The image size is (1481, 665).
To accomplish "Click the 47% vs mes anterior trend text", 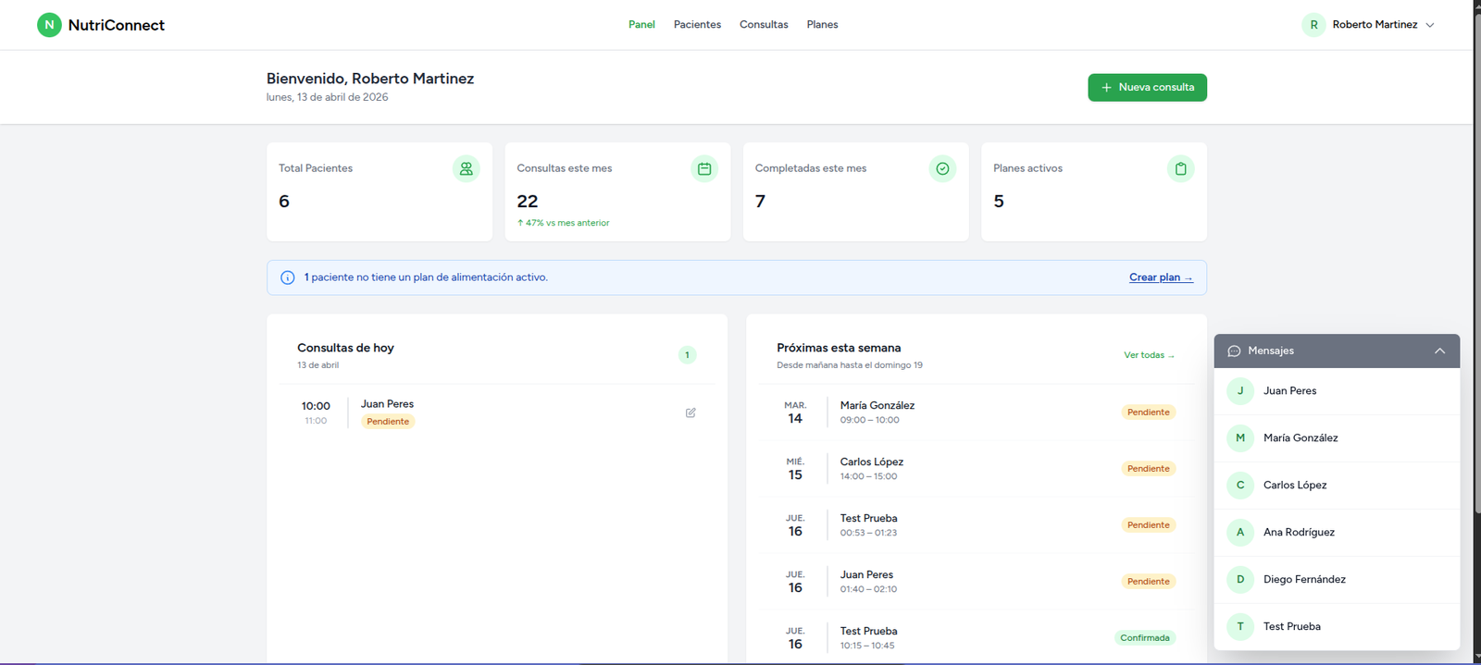I will click(564, 223).
